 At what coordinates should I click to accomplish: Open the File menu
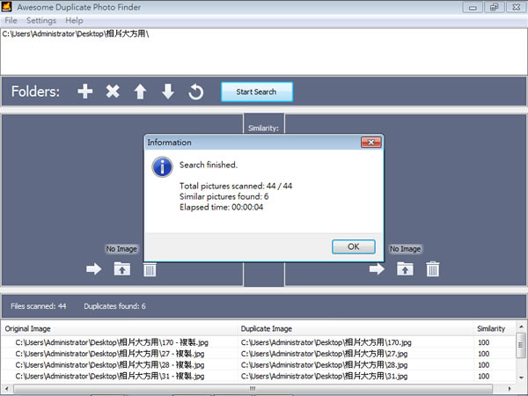(x=11, y=20)
